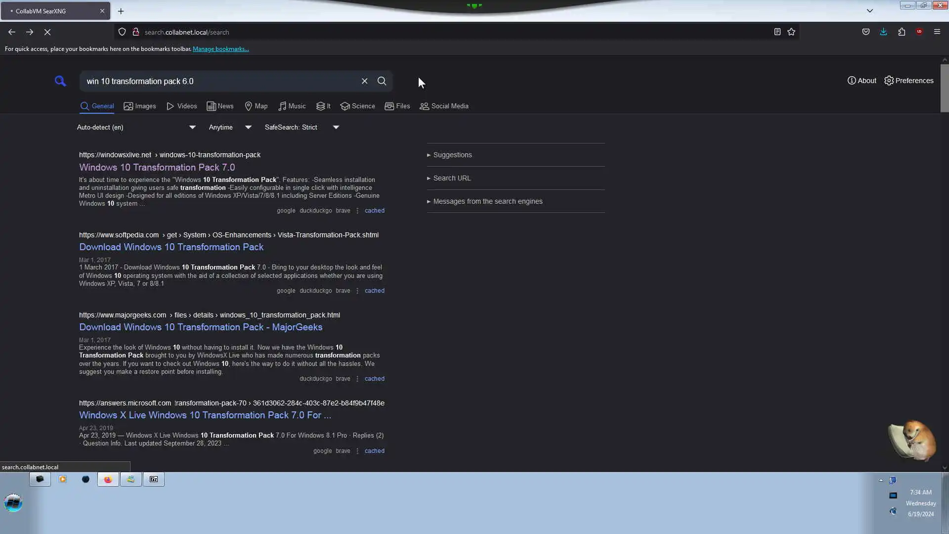The image size is (949, 534).
Task: Click the magnifier search submit icon
Action: 382,81
